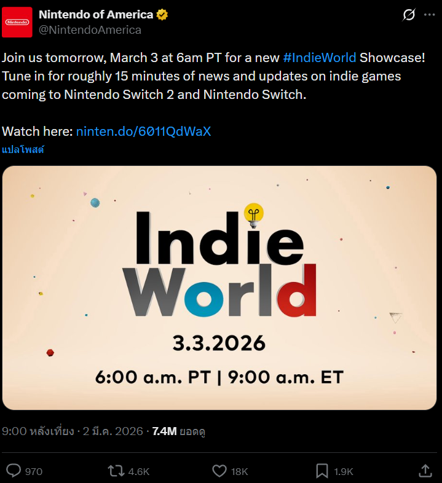Click the 4.6K reposts count
The width and height of the screenshot is (442, 483).
(x=138, y=472)
